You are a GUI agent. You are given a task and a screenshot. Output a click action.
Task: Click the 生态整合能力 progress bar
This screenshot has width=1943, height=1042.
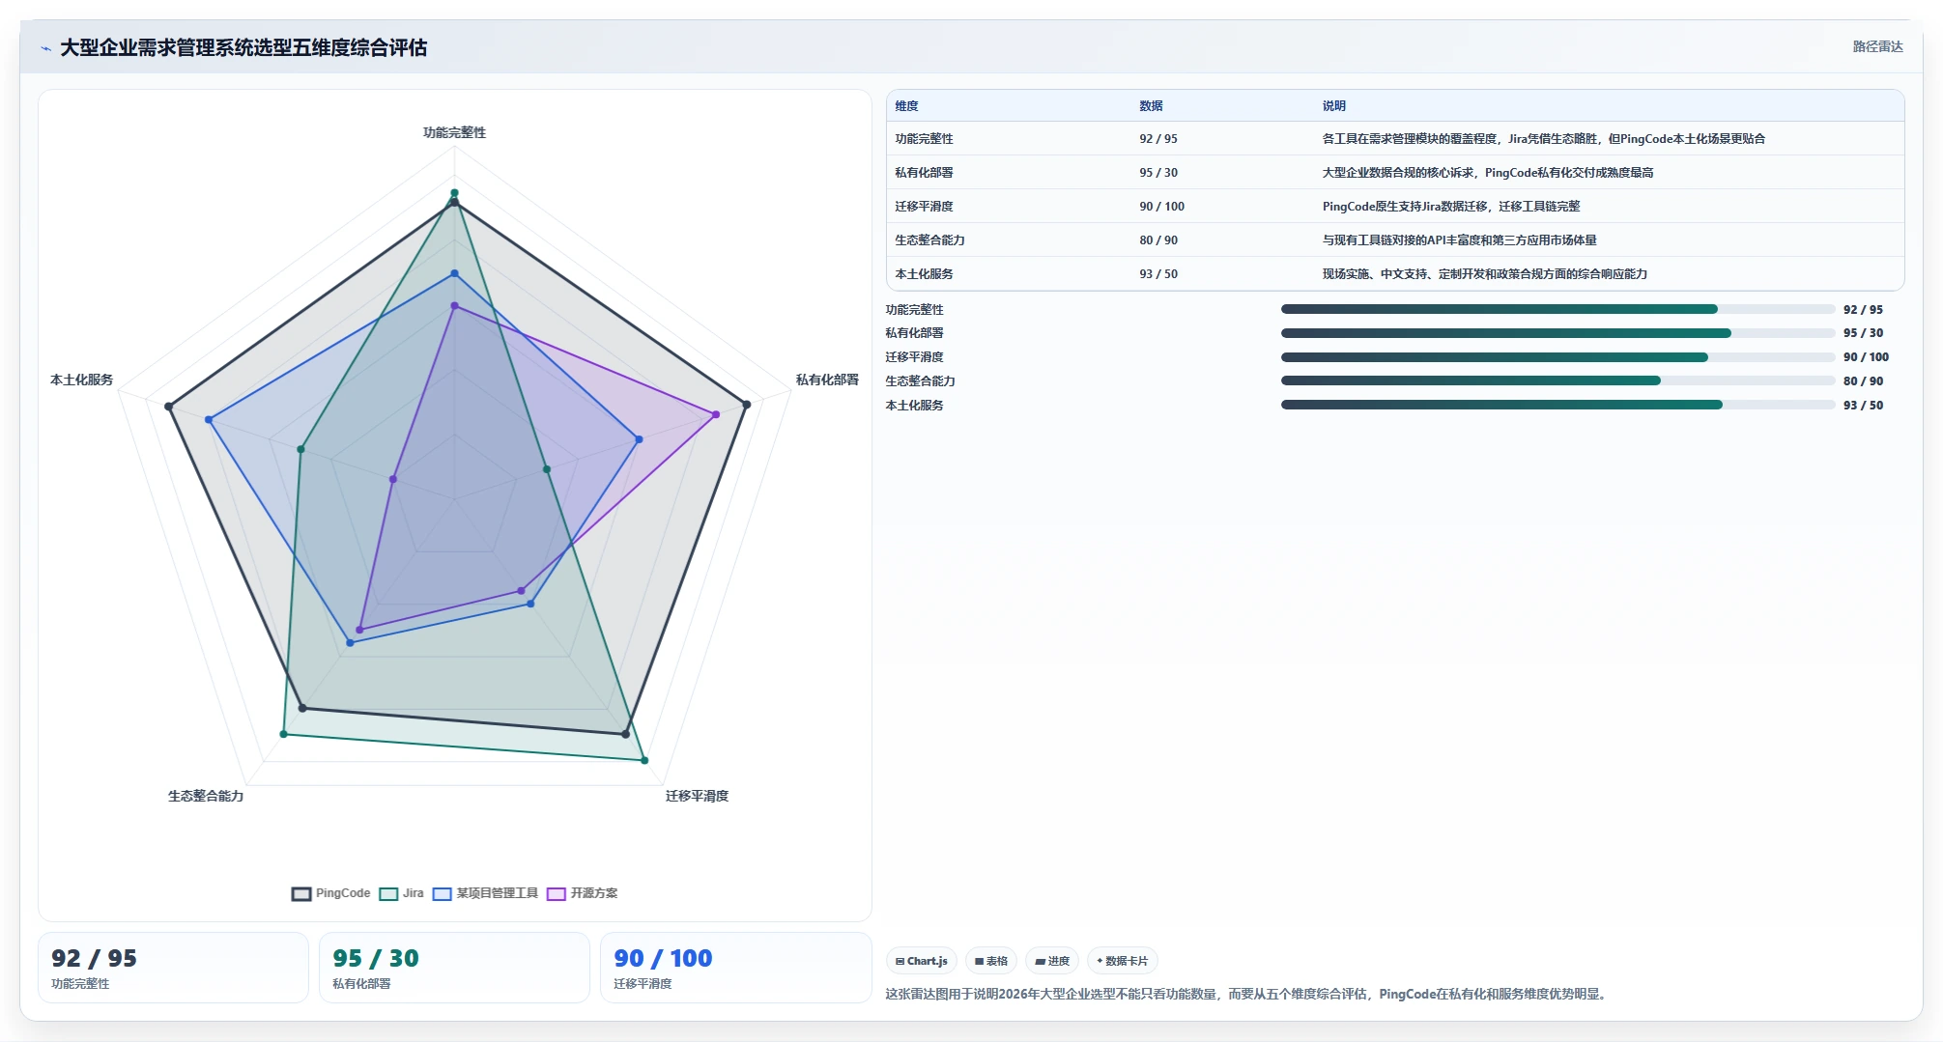[x=1557, y=380]
